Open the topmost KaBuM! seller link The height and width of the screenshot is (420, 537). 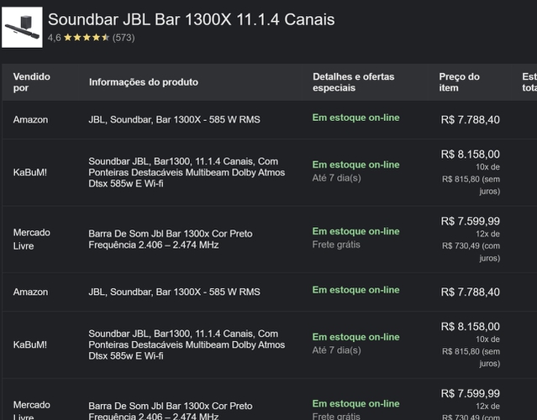click(x=30, y=172)
